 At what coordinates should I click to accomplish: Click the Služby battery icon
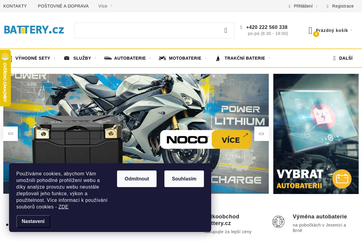coord(67,58)
